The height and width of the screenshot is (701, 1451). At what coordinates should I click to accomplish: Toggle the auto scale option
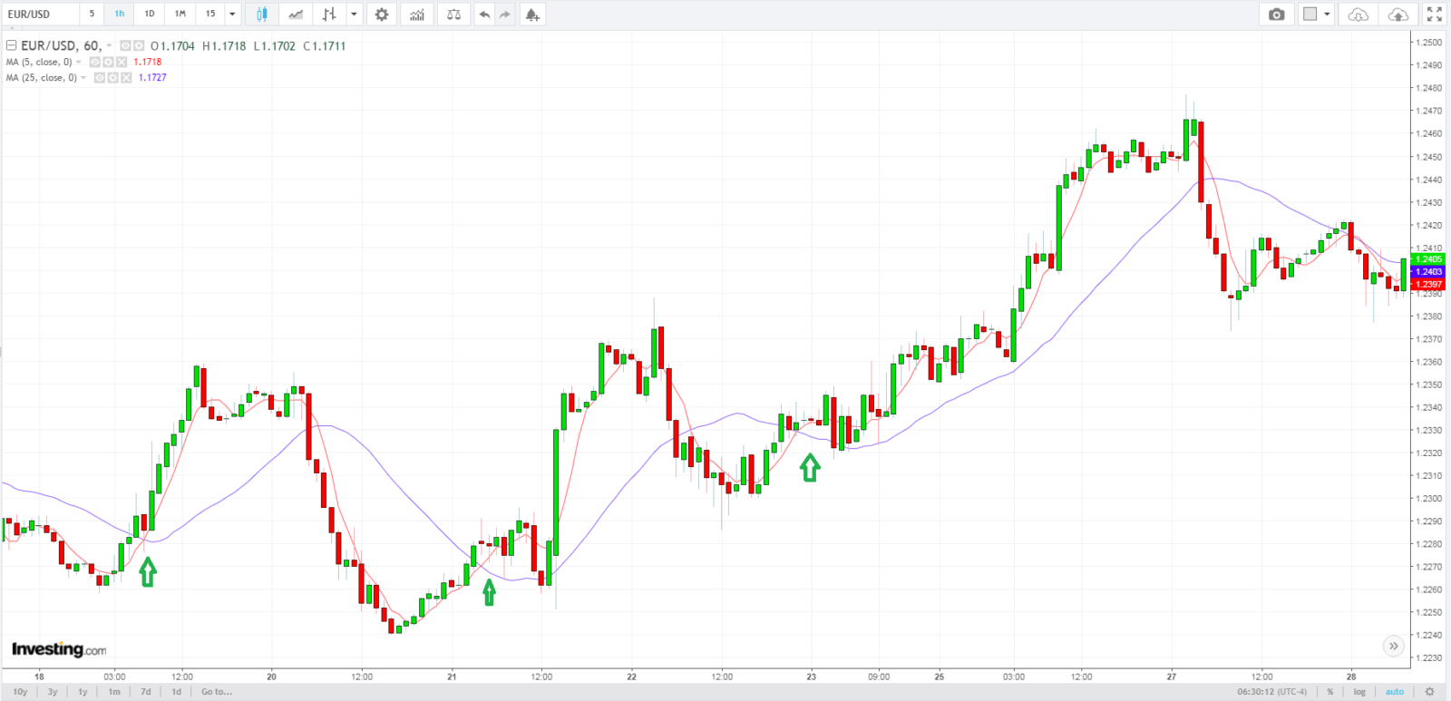(1394, 692)
